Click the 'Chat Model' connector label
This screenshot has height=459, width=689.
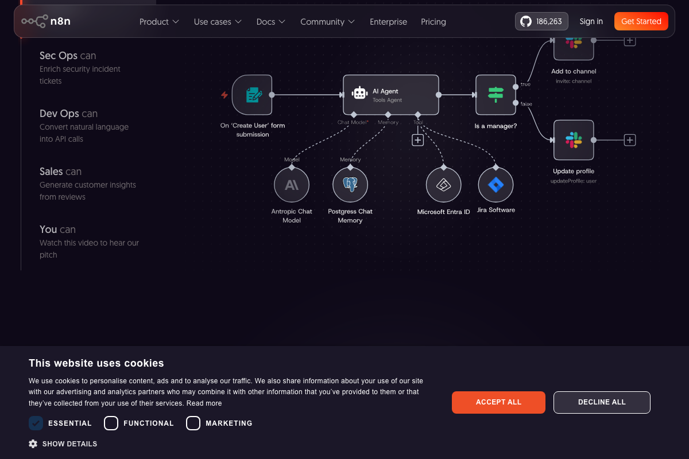tap(352, 122)
